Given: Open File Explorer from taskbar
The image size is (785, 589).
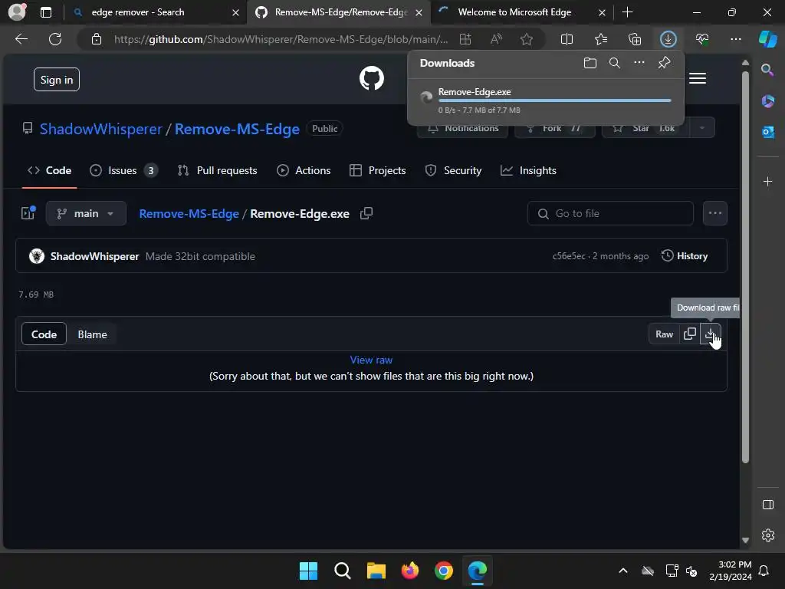Looking at the screenshot, I should 376,571.
